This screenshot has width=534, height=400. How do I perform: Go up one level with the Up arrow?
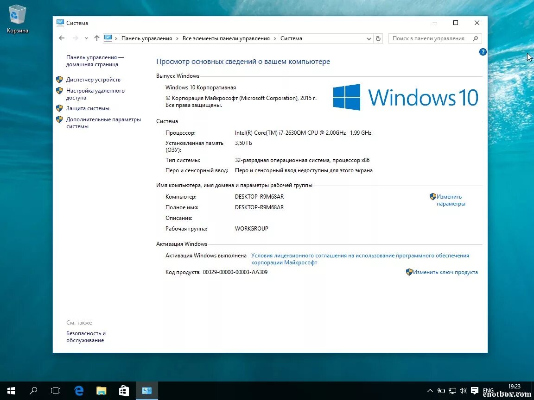coord(97,38)
